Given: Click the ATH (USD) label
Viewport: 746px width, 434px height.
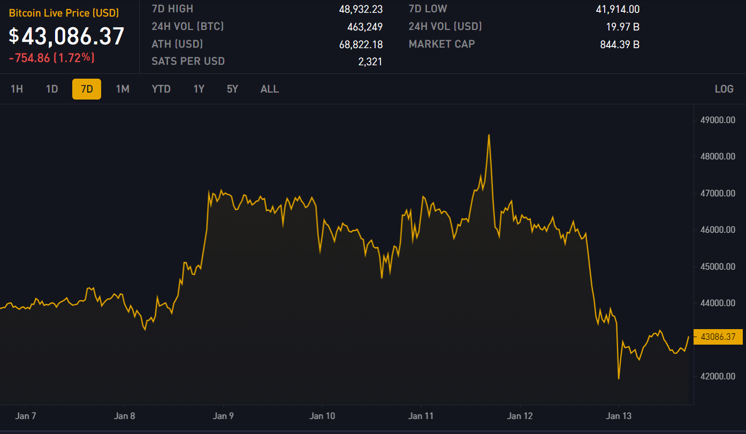Looking at the screenshot, I should point(177,44).
